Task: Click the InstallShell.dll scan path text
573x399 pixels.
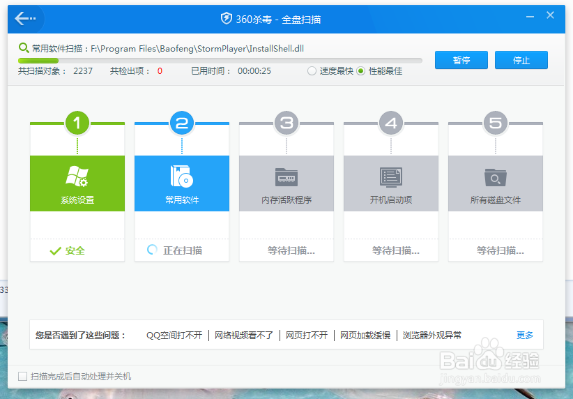Action: [x=197, y=49]
